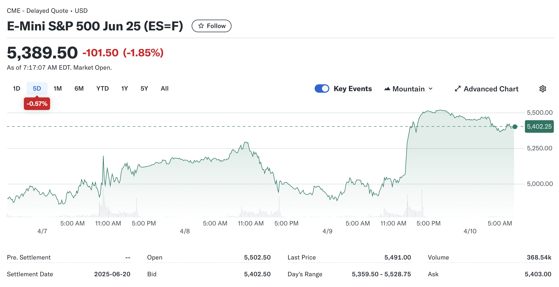
Task: Select the 5D time range
Action: point(37,89)
